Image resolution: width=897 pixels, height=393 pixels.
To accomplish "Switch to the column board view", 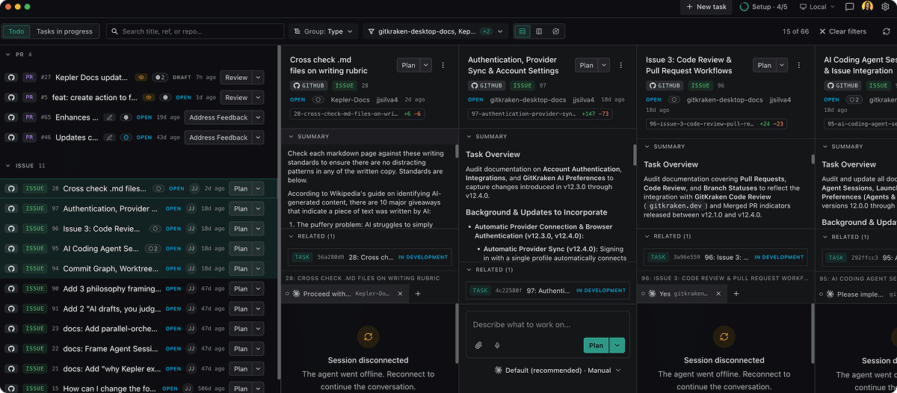I will tap(539, 31).
